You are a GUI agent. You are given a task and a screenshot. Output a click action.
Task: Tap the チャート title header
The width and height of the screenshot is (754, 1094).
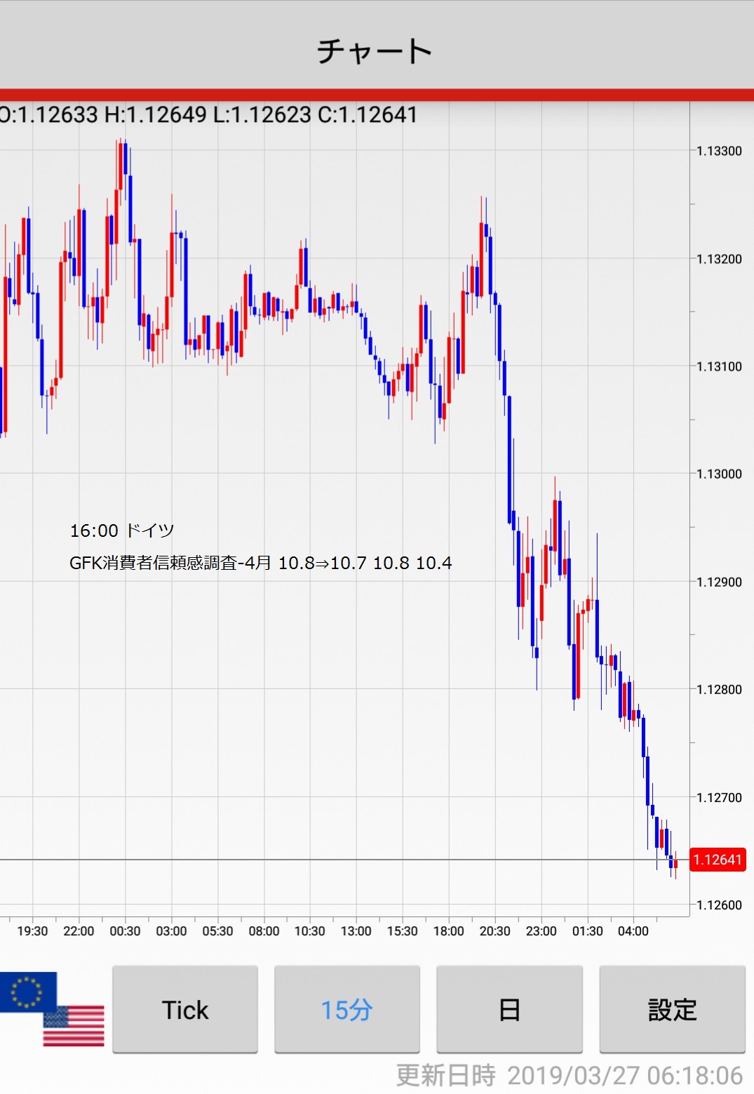coord(375,51)
